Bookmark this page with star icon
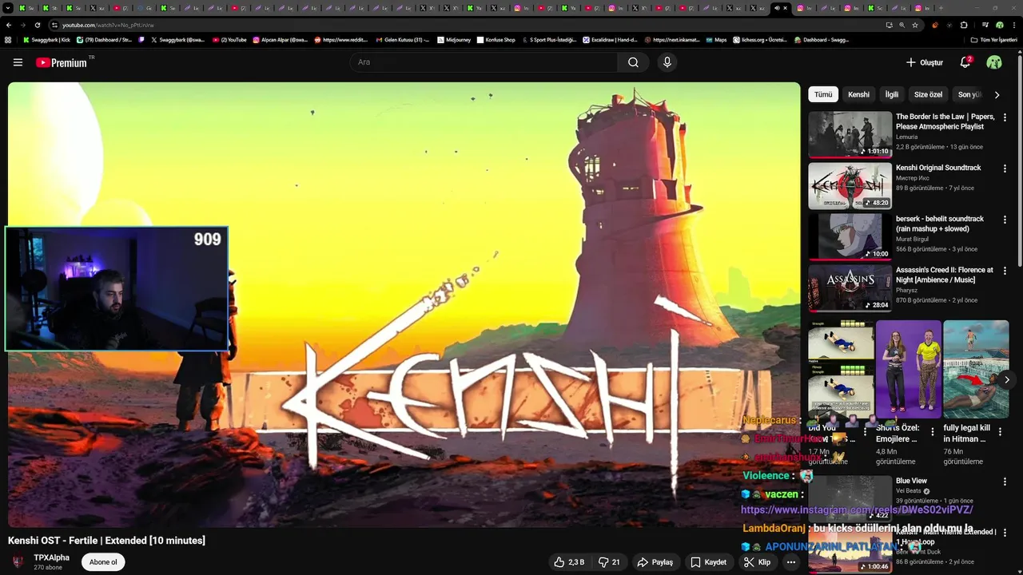1023x575 pixels. pos(915,25)
